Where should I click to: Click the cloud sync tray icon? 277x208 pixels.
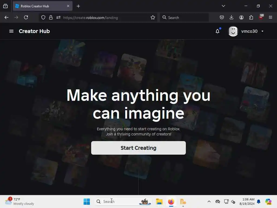218,201
